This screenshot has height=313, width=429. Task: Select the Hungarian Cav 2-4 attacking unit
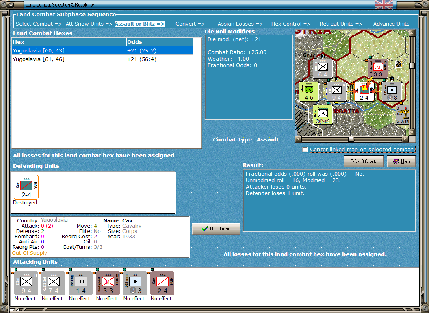tap(162, 283)
